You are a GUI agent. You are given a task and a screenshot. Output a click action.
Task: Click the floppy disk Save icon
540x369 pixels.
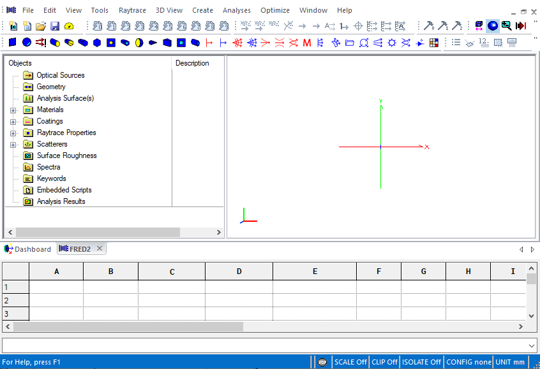click(55, 26)
